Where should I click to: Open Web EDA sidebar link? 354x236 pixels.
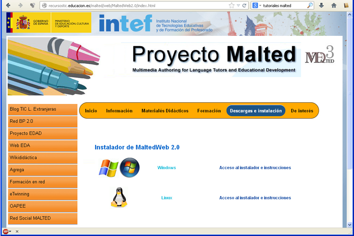43,146
